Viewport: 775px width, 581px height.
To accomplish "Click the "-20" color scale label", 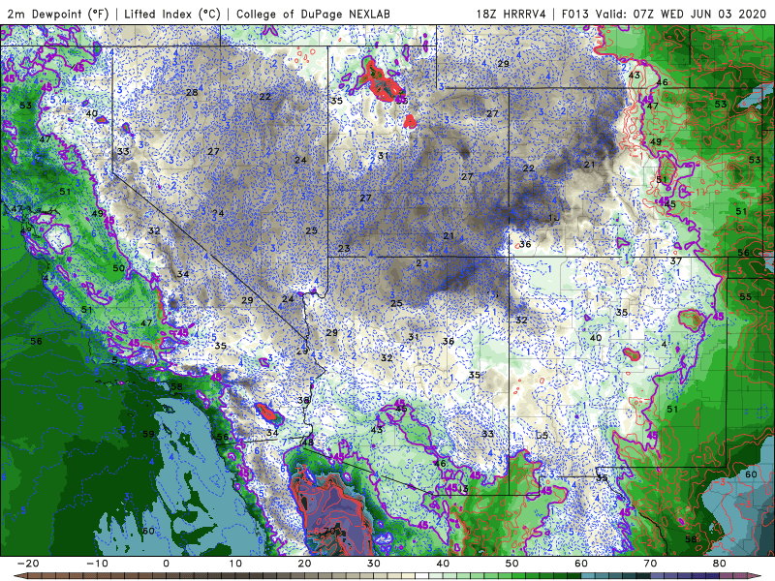I will (x=28, y=564).
